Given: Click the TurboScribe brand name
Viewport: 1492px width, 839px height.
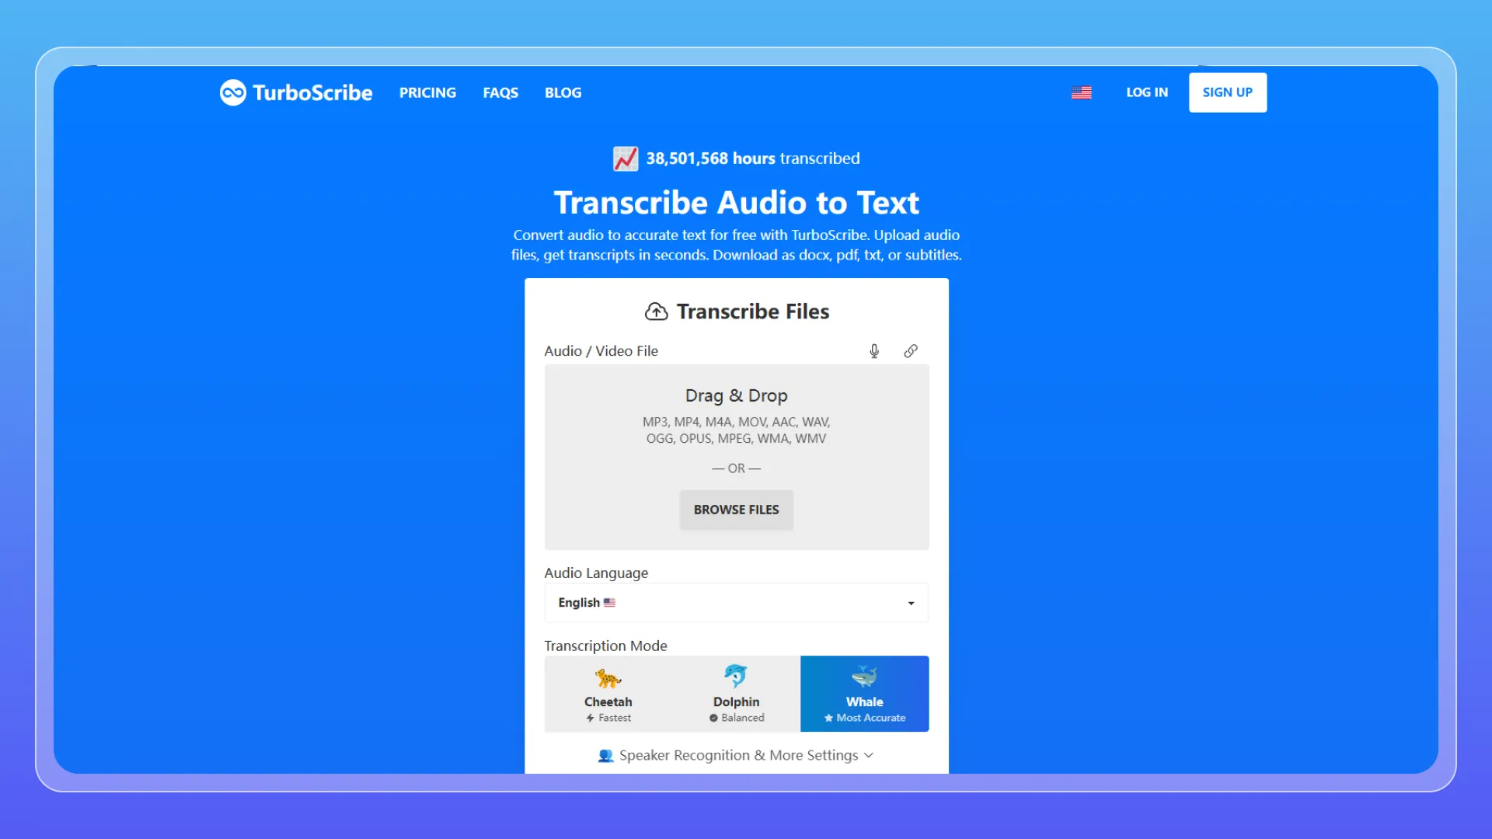Looking at the screenshot, I should point(312,92).
